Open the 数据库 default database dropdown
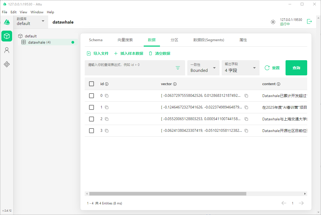This screenshot has height=215, width=321. tap(31, 21)
